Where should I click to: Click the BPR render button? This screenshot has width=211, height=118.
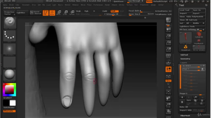tap(168, 20)
